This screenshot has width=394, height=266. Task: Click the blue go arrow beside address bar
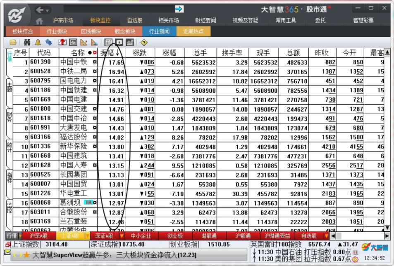pyautogui.click(x=179, y=9)
